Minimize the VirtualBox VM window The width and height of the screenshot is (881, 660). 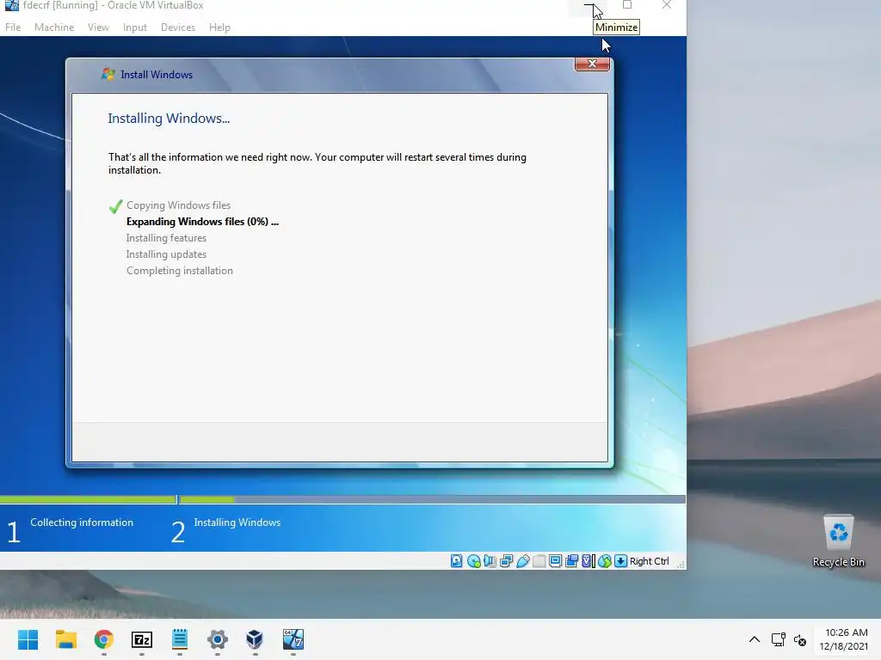588,6
